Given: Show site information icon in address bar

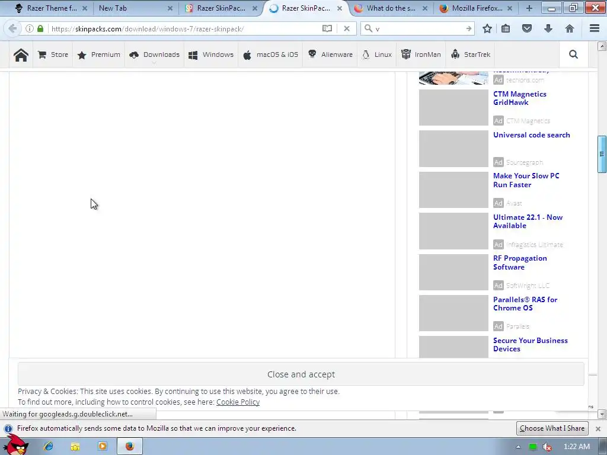Looking at the screenshot, I should [30, 28].
